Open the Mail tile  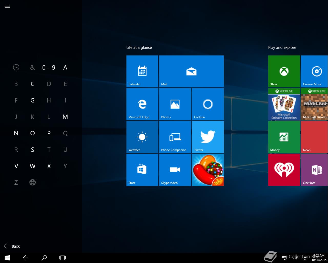pyautogui.click(x=191, y=71)
